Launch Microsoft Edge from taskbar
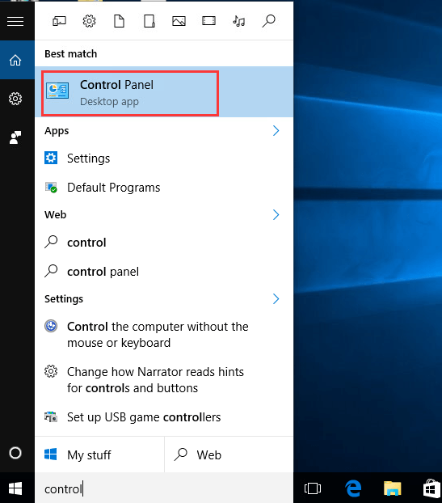 [353, 488]
